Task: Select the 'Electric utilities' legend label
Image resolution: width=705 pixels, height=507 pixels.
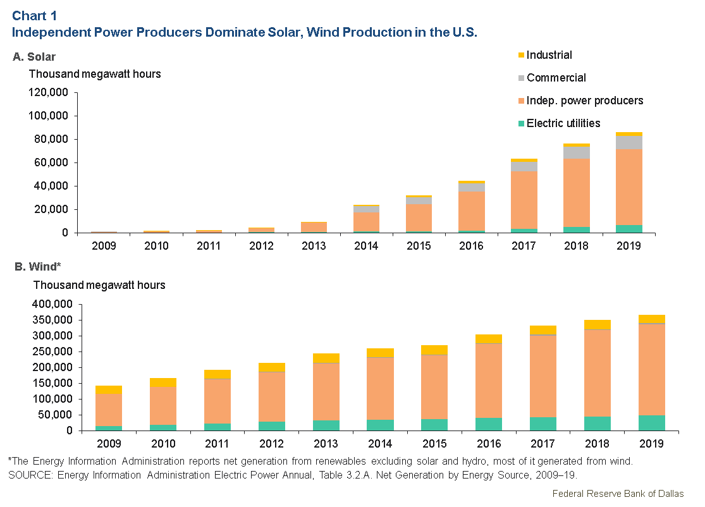Action: [x=563, y=123]
